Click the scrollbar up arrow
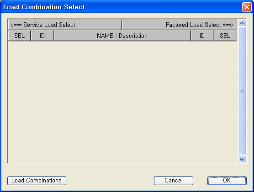The height and width of the screenshot is (192, 254). (242, 23)
